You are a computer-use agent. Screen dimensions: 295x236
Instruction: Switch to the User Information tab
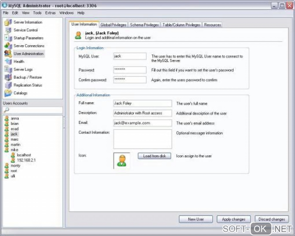tap(84, 24)
